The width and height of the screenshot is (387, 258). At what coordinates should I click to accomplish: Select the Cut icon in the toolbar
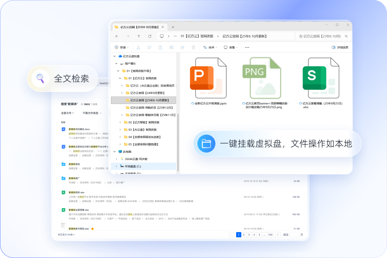click(x=139, y=47)
